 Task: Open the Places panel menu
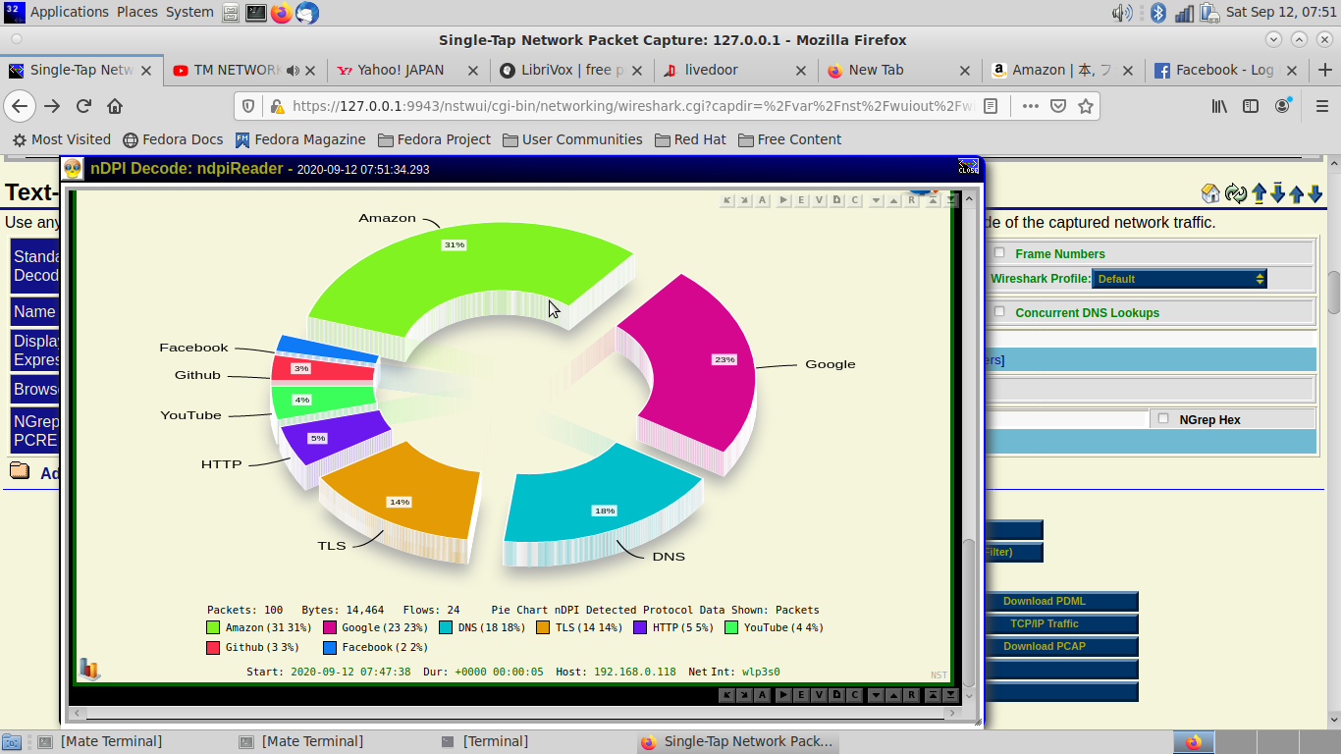pos(137,12)
